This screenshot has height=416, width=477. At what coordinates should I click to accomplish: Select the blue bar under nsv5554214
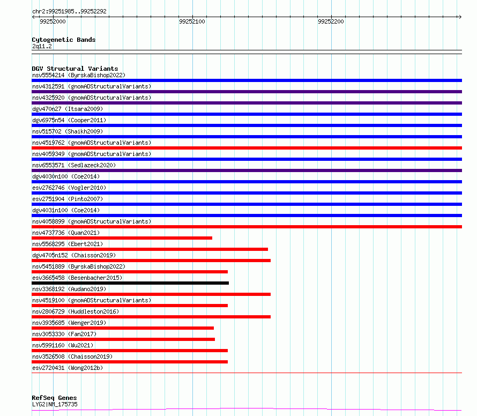click(x=247, y=80)
